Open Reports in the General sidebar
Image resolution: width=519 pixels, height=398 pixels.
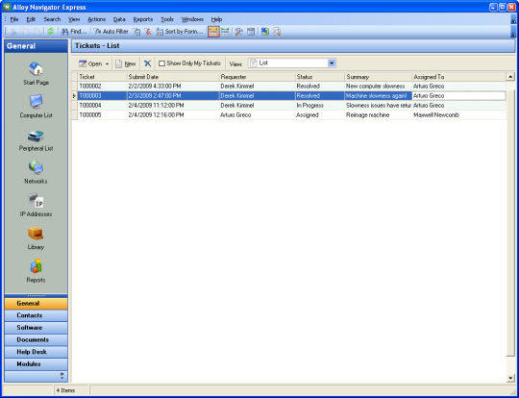click(36, 271)
